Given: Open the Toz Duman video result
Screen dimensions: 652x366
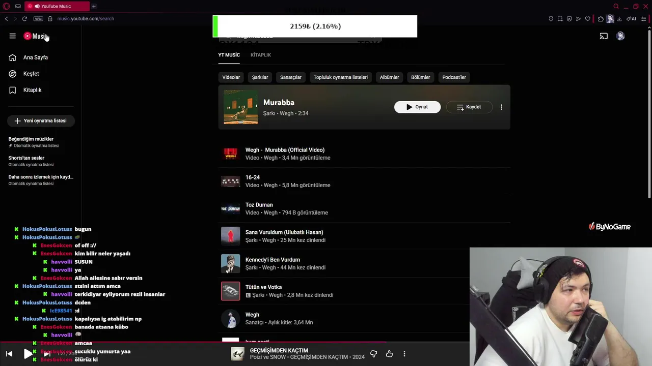Looking at the screenshot, I should 364,208.
